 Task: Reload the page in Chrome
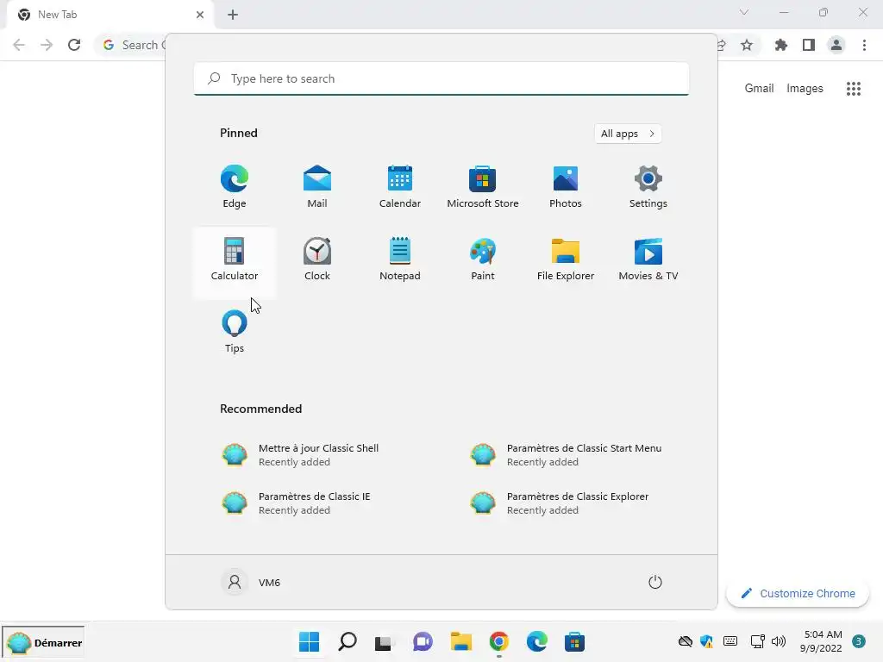point(74,45)
